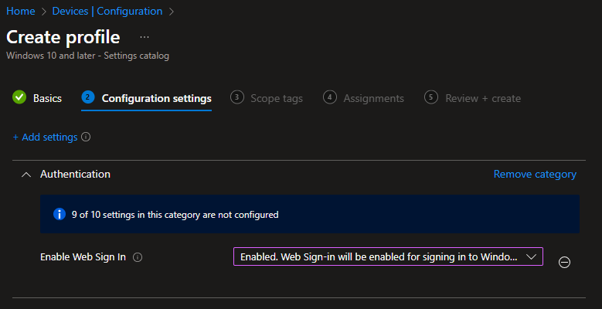The width and height of the screenshot is (602, 309).
Task: Click the info icon beside Enable Web Sign In
Action: [138, 257]
